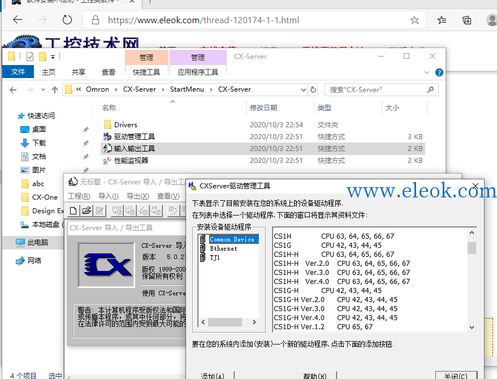Open the customize quick access toolbar dropdown
The height and width of the screenshot is (379, 497).
53,57
